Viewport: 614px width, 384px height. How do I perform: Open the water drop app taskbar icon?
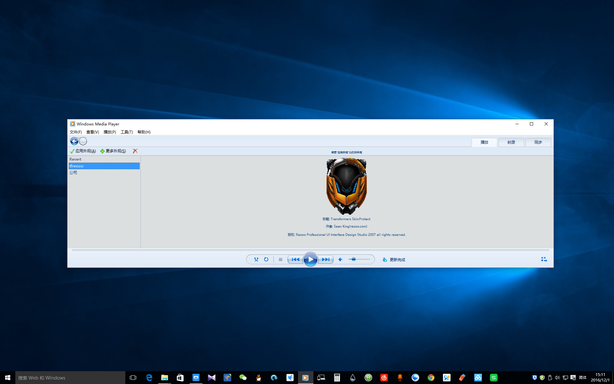(353, 378)
